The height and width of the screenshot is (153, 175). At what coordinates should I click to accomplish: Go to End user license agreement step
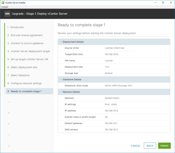(x=26, y=35)
